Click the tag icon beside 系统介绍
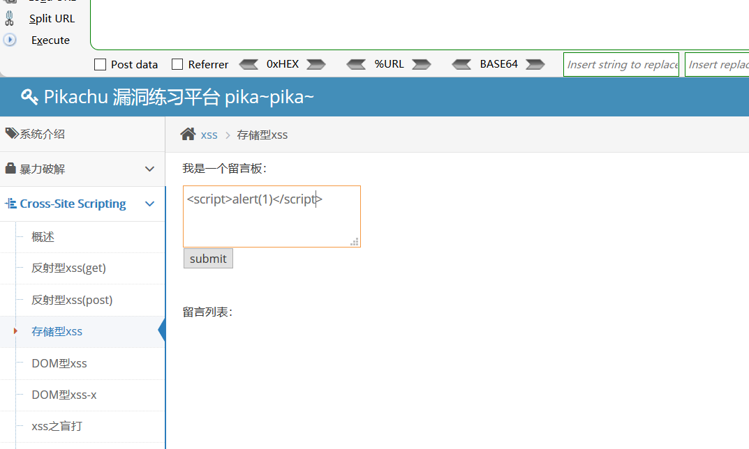The width and height of the screenshot is (749, 449). [12, 133]
